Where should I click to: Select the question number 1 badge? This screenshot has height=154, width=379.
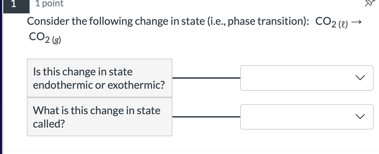pos(16,5)
